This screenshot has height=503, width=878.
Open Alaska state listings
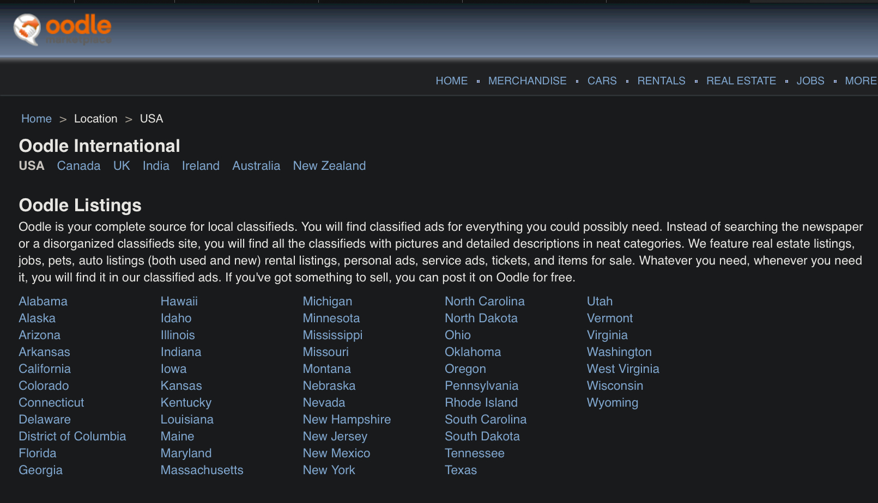point(37,318)
